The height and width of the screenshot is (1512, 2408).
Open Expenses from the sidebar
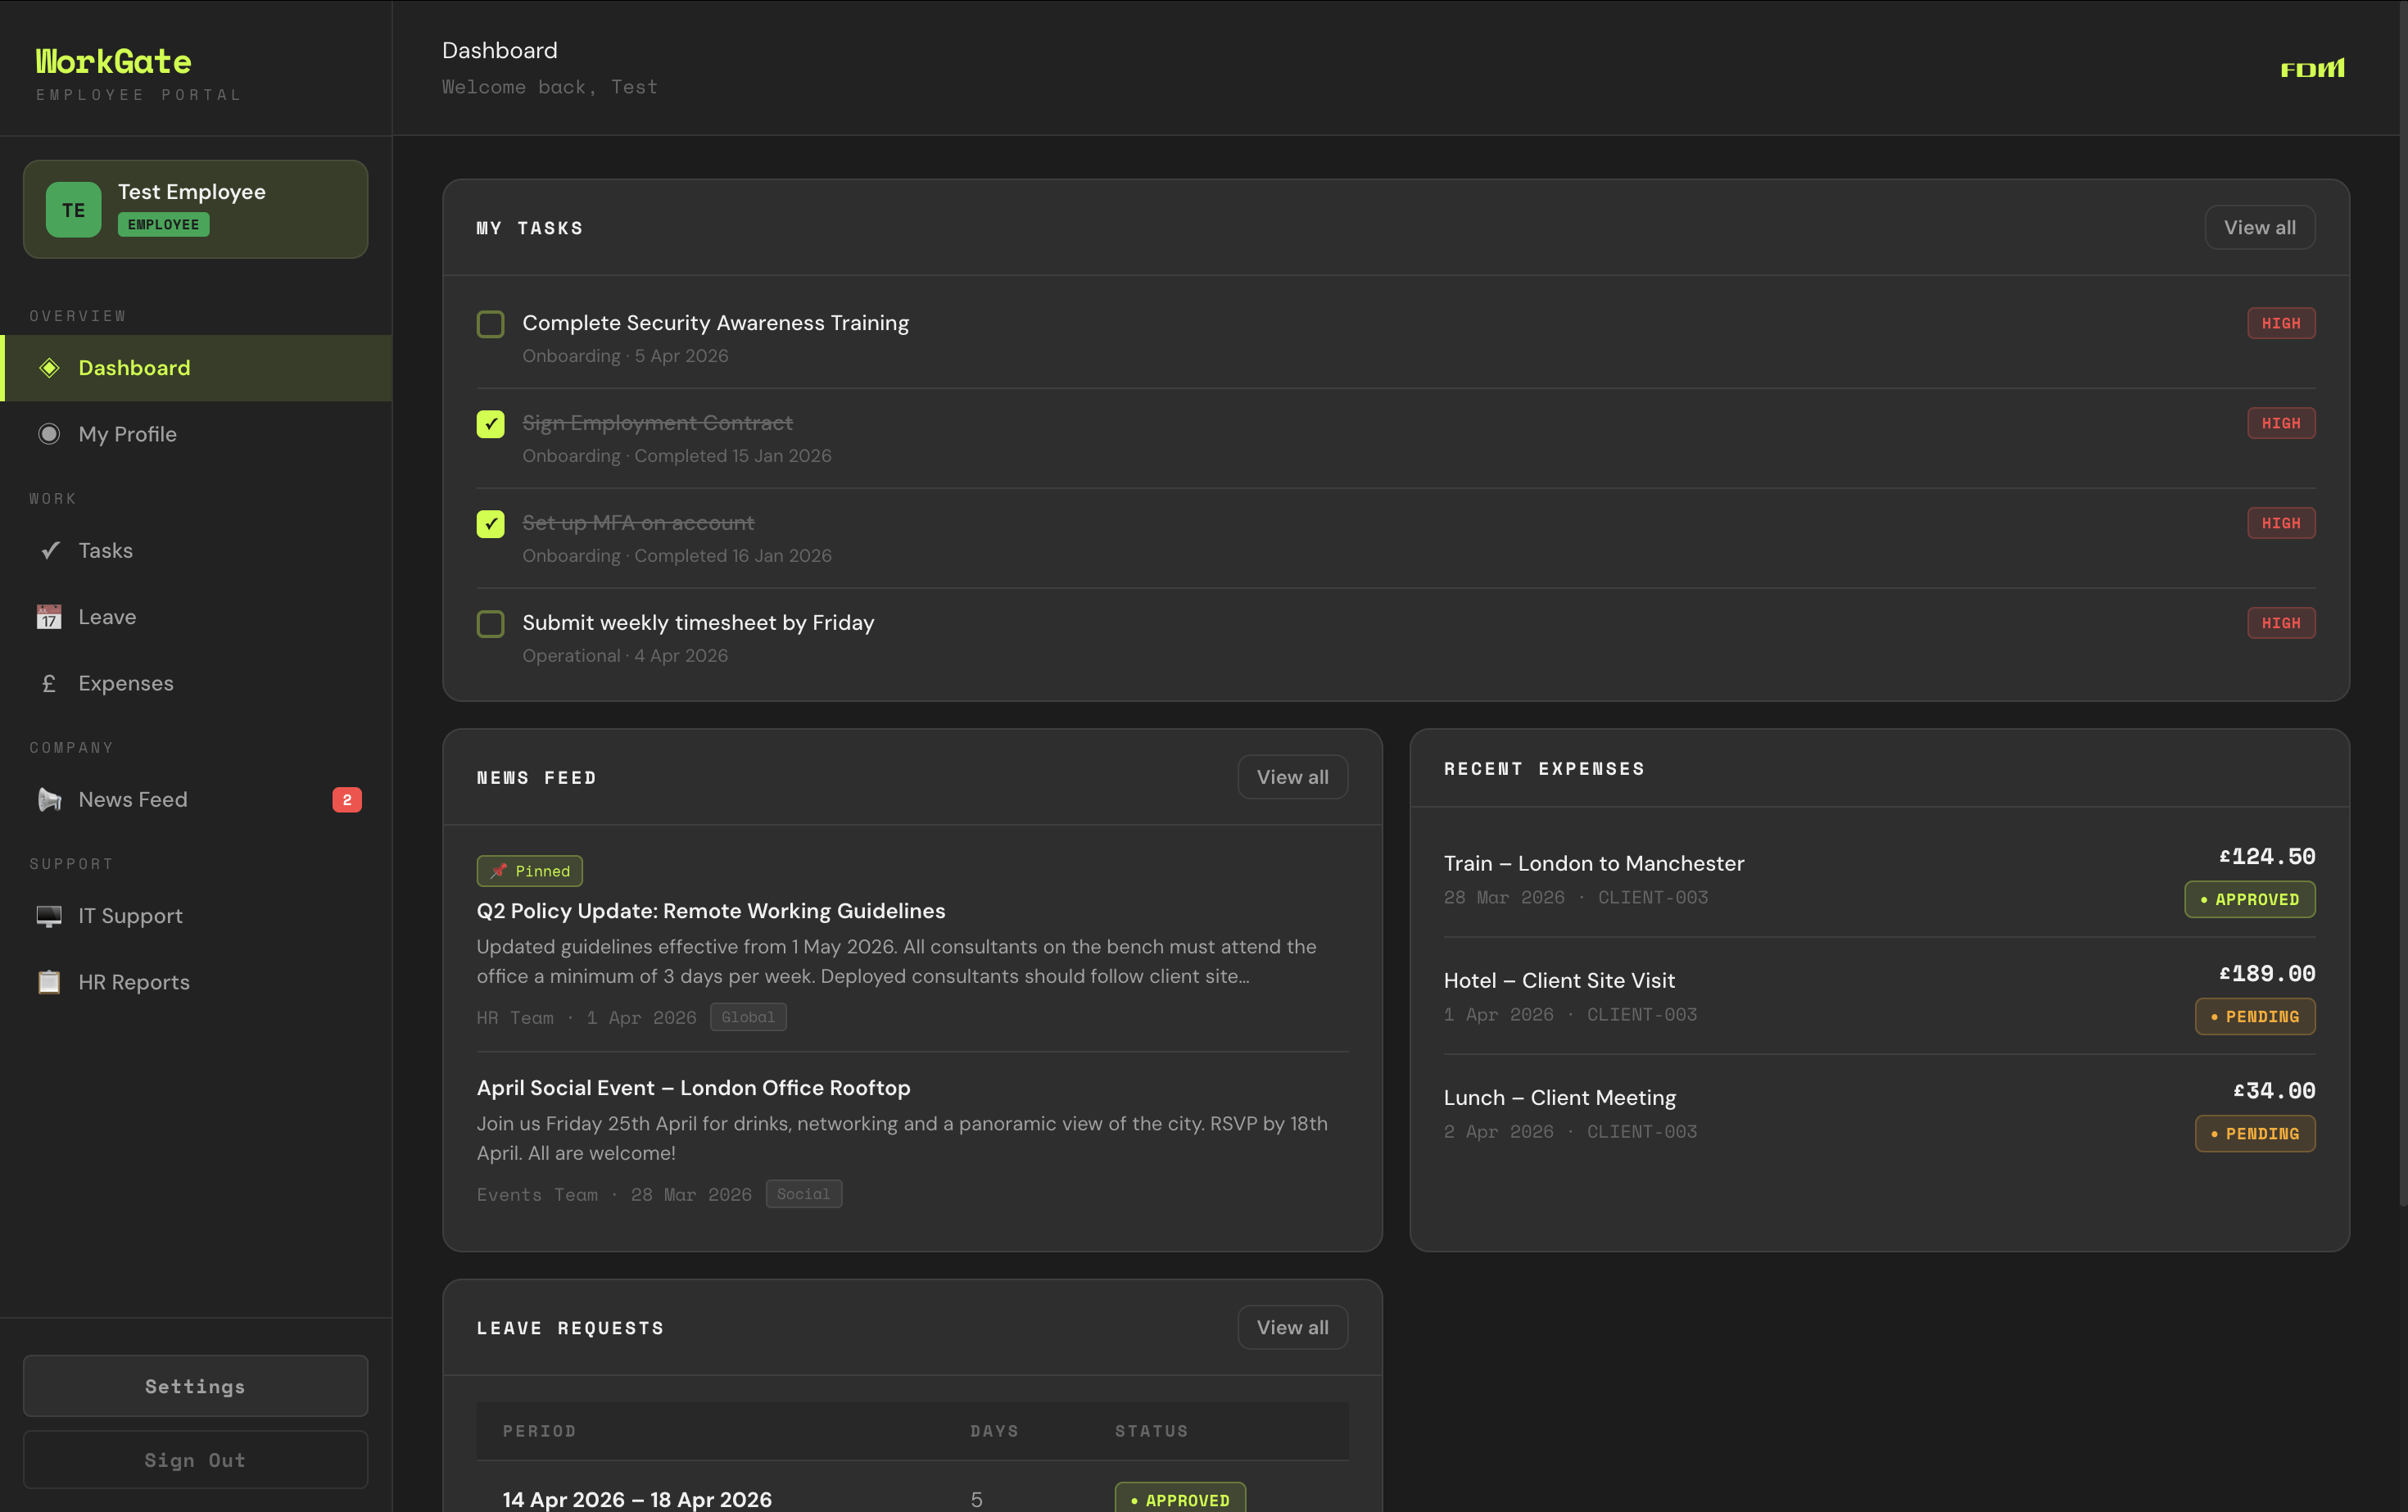coord(197,684)
